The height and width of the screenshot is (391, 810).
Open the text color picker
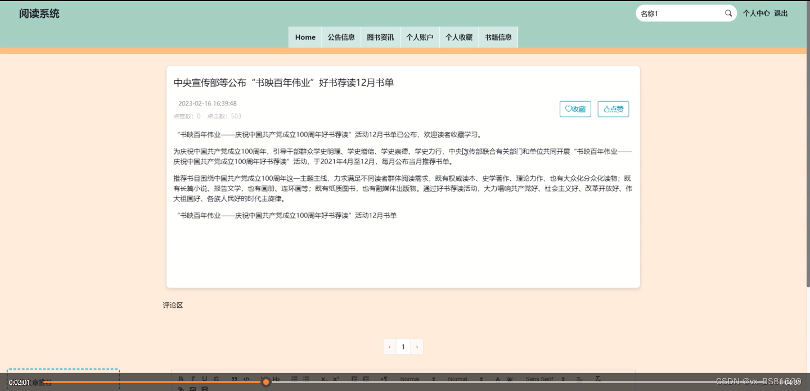[x=498, y=379]
